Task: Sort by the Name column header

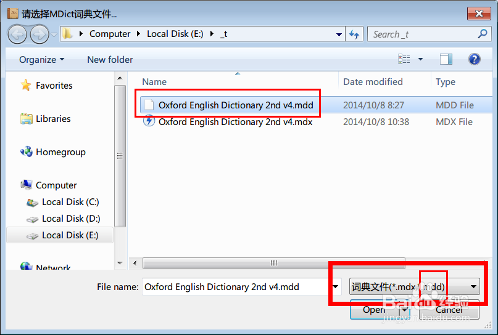Action: pos(154,82)
